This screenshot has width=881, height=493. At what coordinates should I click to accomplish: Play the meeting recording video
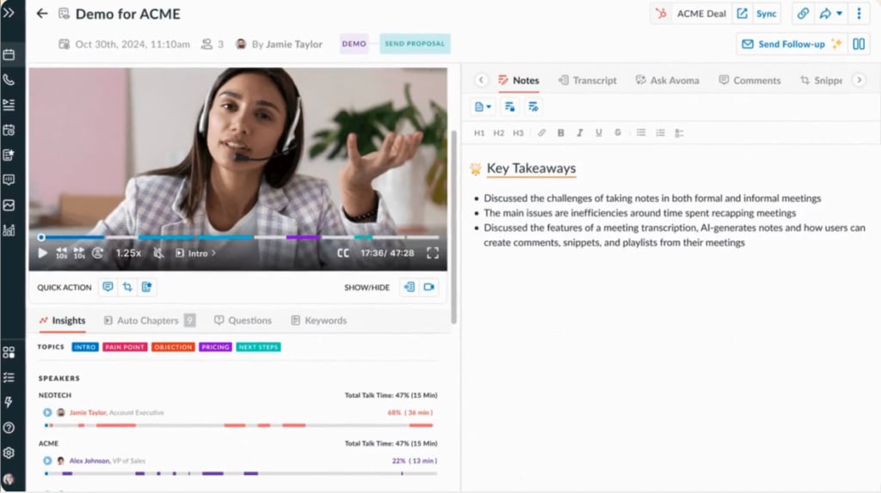43,253
